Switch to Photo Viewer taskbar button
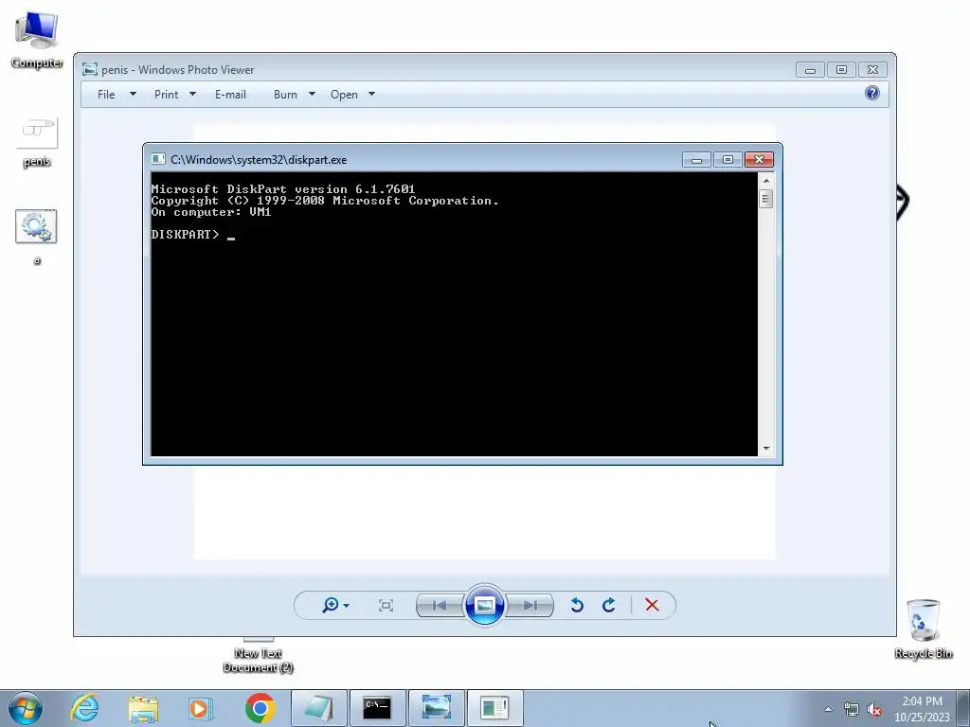 pos(436,708)
